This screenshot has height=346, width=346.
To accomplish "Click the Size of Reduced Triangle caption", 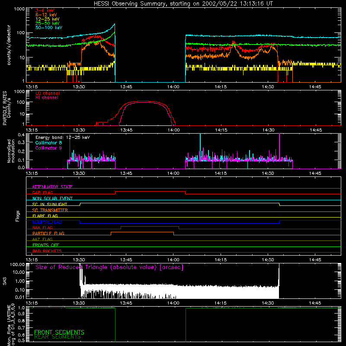I will [109, 267].
